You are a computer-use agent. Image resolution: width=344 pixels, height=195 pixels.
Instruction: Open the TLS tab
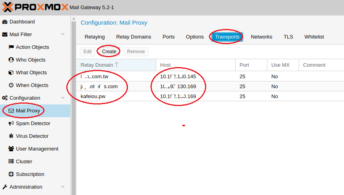[x=288, y=37]
